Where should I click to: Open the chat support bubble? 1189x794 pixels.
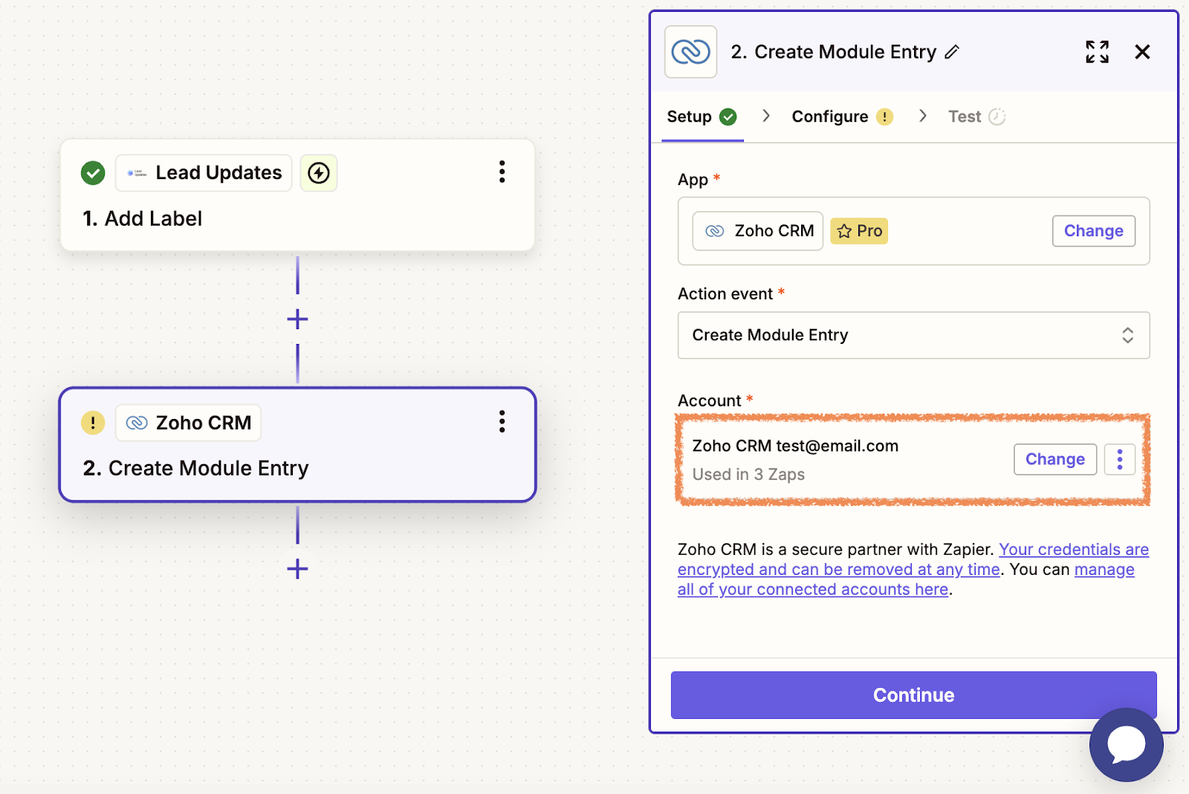click(1126, 744)
